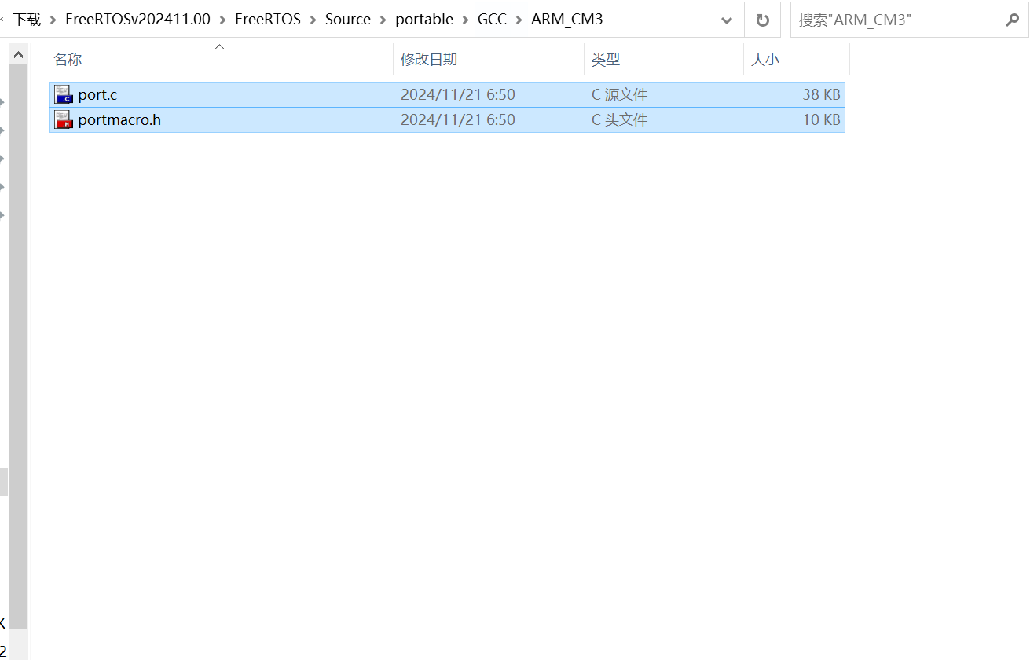Sort files by 大小 column
This screenshot has height=660, width=1030.
point(765,60)
